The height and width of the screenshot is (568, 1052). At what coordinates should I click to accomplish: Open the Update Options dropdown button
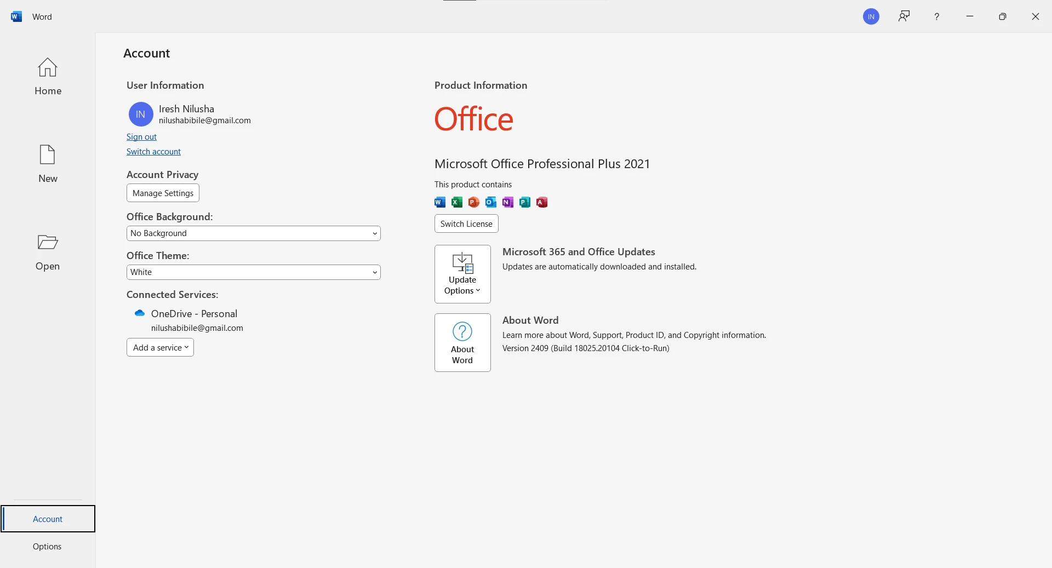462,274
